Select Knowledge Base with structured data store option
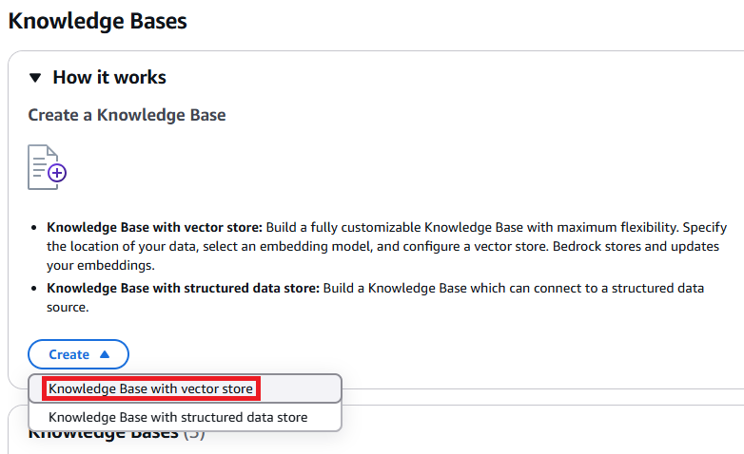The width and height of the screenshot is (744, 454). (178, 416)
